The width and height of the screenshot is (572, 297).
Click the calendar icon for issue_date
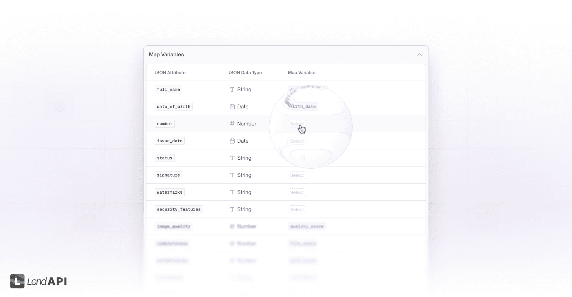click(232, 141)
